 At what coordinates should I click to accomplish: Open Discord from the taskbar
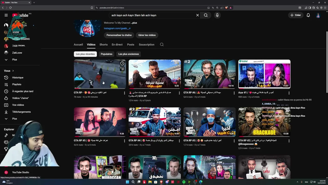[167, 182]
